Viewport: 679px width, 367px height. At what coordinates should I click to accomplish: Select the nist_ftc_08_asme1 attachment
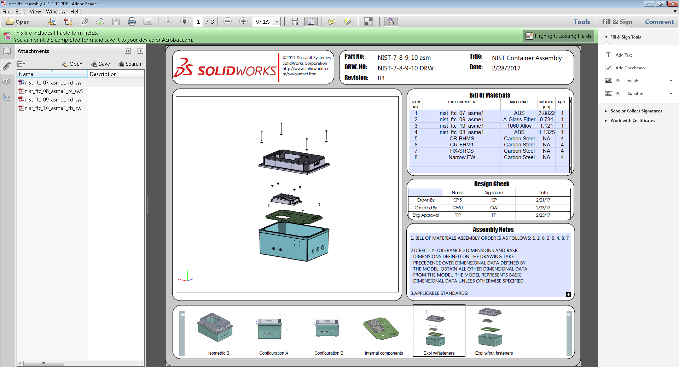(52, 91)
